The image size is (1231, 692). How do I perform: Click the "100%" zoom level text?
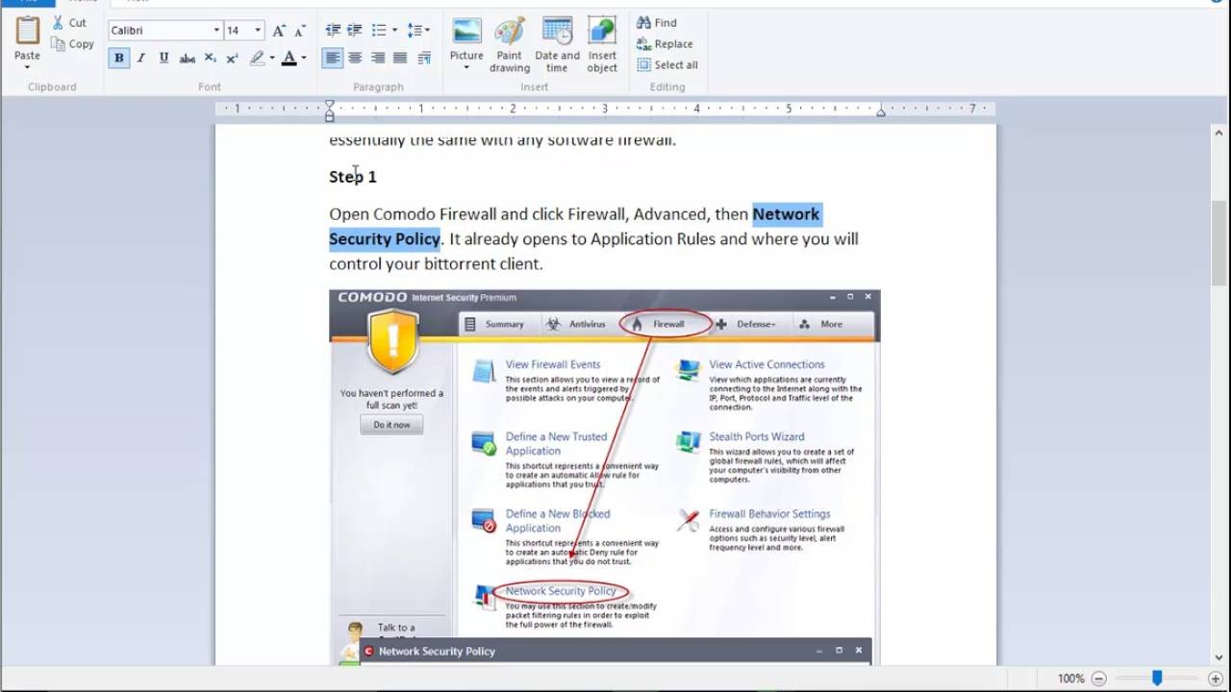(1070, 679)
